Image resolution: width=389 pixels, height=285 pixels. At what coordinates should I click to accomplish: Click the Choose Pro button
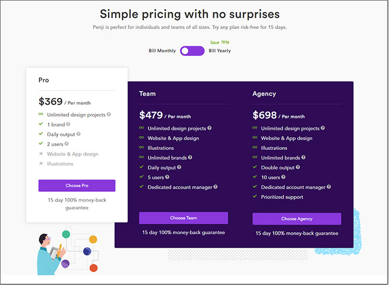coord(77,186)
